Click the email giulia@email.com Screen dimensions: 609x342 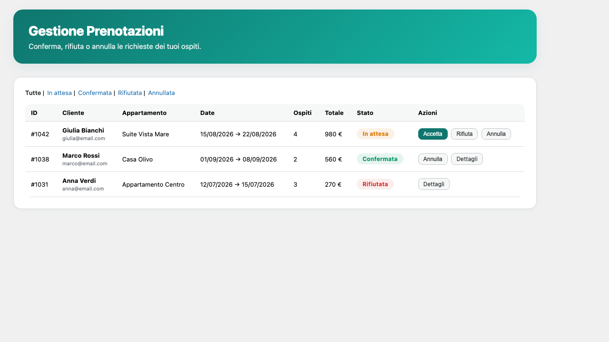point(84,138)
